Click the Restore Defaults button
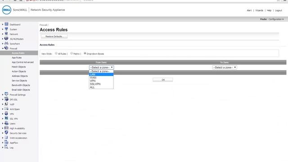This screenshot has height=162, width=288. coord(54,36)
